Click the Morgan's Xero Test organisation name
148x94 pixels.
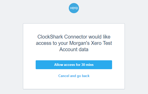(91, 43)
